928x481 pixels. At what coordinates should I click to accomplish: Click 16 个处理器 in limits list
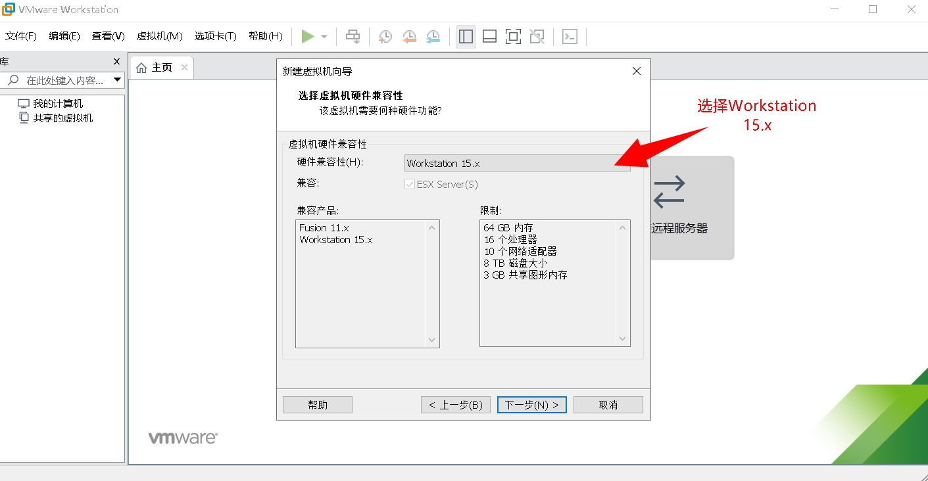coord(510,240)
